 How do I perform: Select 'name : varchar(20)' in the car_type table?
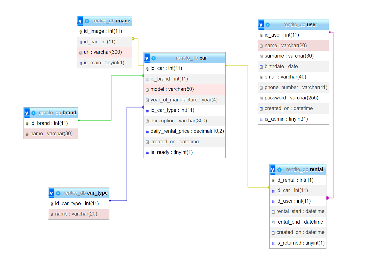(x=79, y=214)
